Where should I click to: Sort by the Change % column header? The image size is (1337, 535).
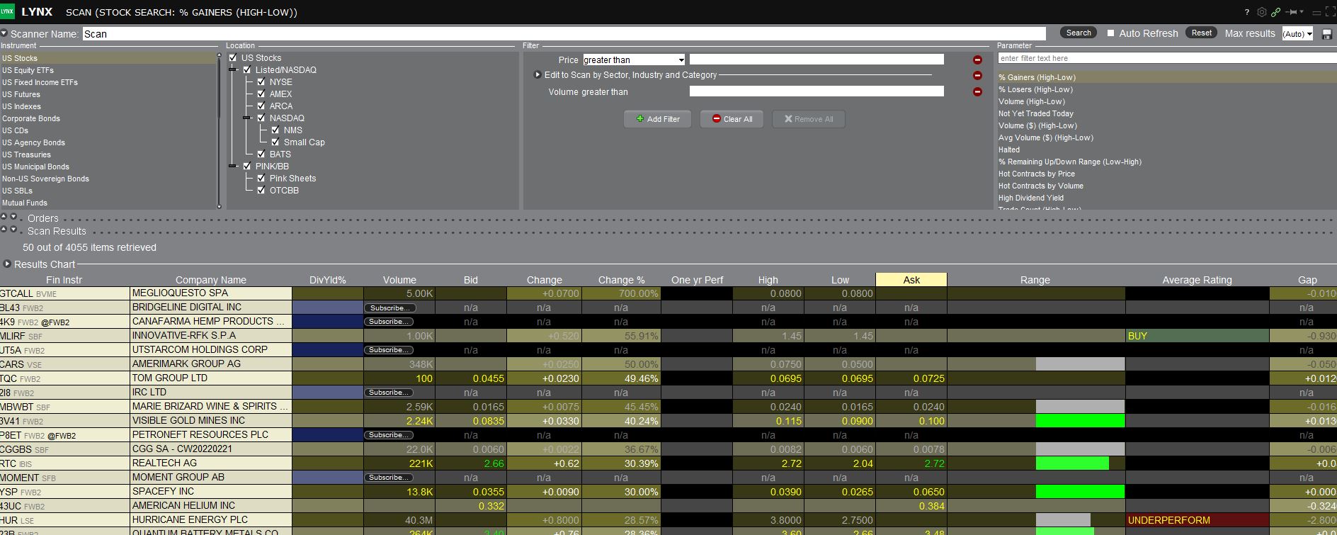point(621,280)
